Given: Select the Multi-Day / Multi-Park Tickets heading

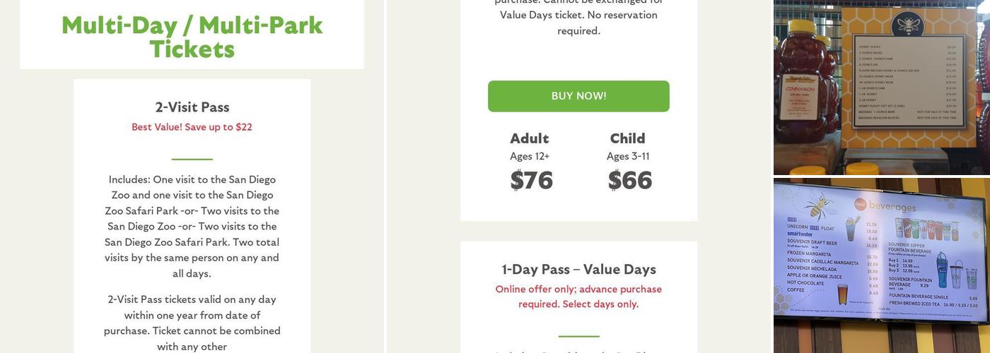Looking at the screenshot, I should tap(192, 37).
